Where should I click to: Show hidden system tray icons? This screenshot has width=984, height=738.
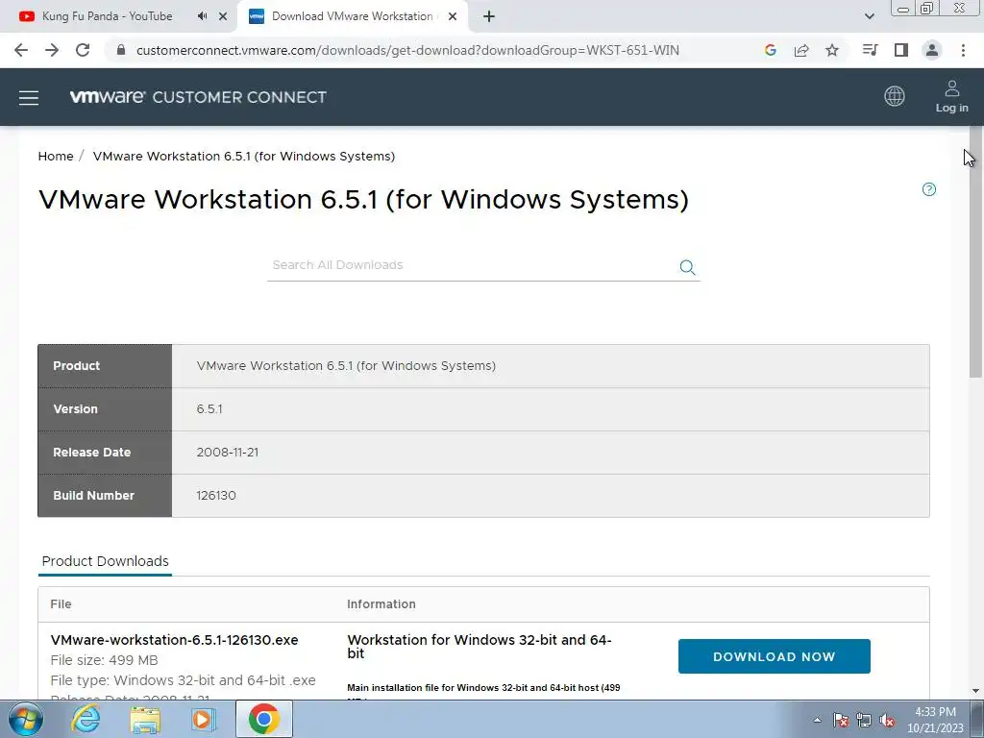(x=817, y=720)
